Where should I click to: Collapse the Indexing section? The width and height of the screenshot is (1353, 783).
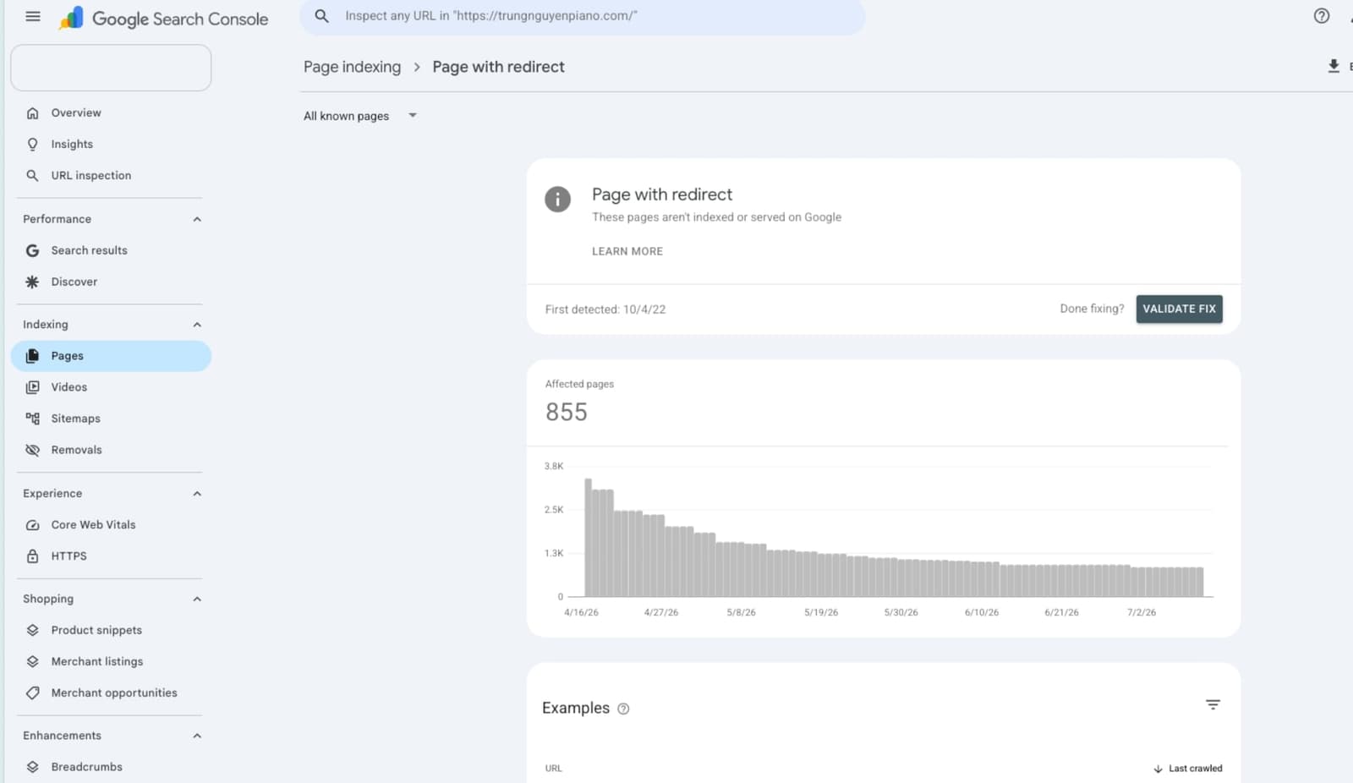(x=197, y=325)
